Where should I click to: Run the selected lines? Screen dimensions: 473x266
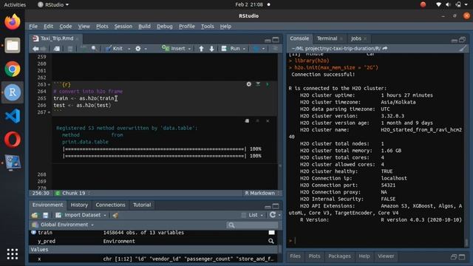tap(231, 48)
